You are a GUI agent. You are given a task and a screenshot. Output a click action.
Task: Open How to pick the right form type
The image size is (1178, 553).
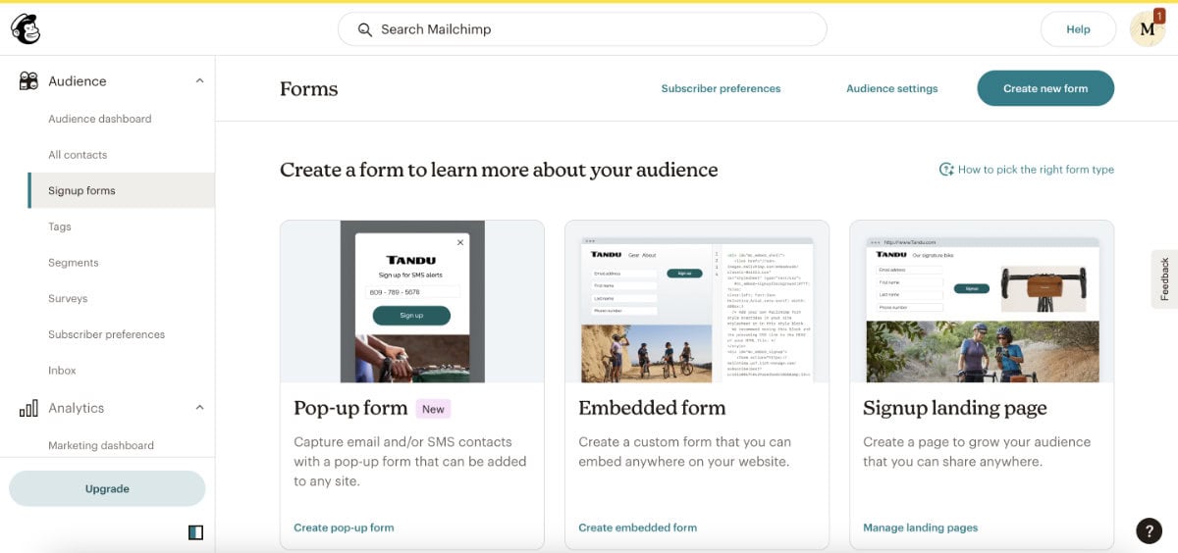click(1036, 170)
